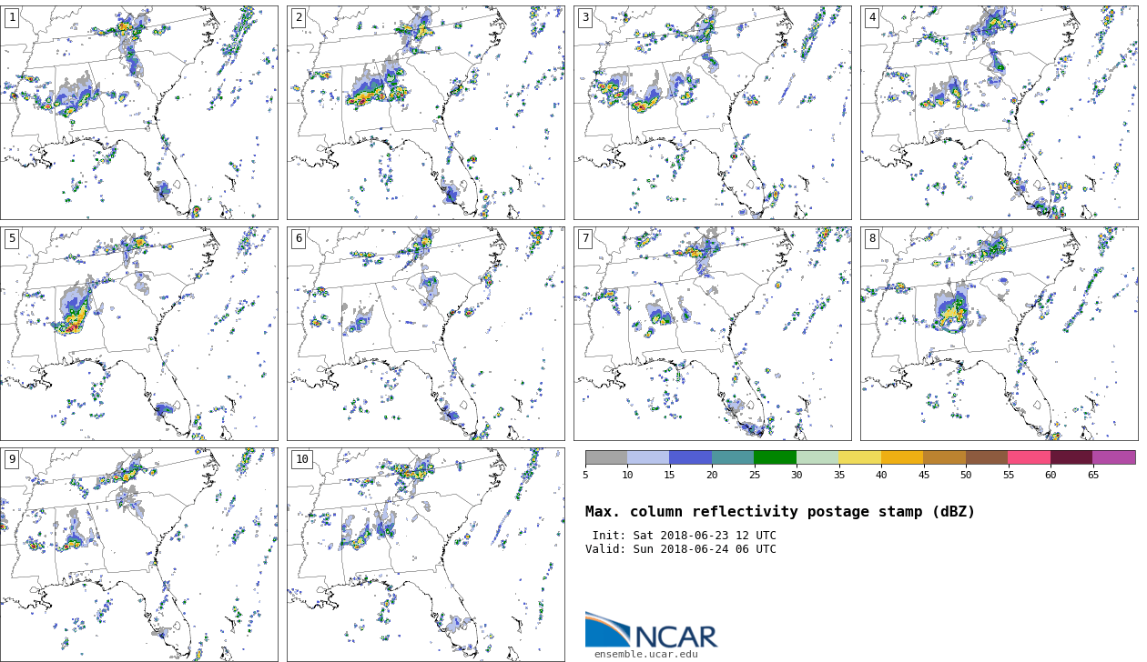Open the ensemble.ucar.edu link text
Screen dimensions: 1147x662
645,654
